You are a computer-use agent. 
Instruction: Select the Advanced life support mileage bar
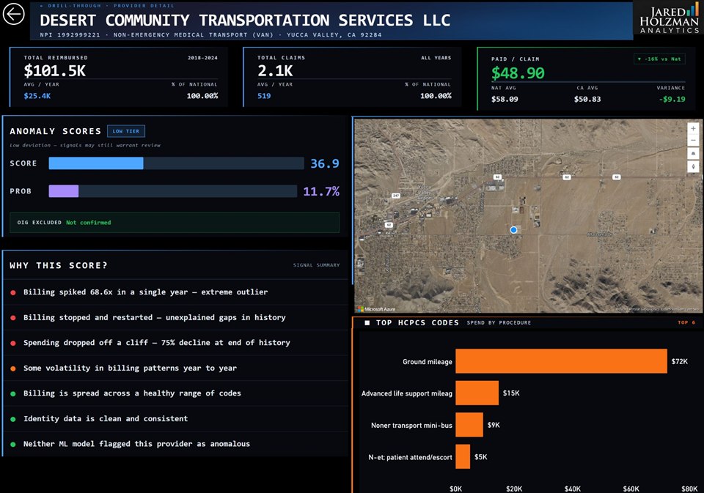click(x=477, y=393)
